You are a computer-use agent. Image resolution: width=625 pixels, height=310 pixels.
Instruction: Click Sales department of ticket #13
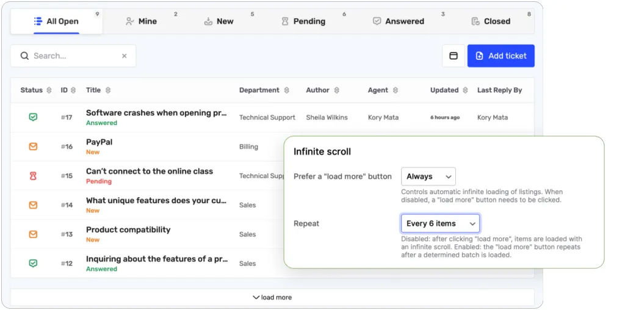tap(248, 234)
